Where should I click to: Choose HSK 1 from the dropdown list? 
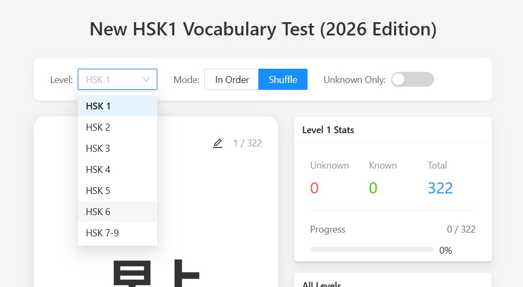click(x=118, y=106)
